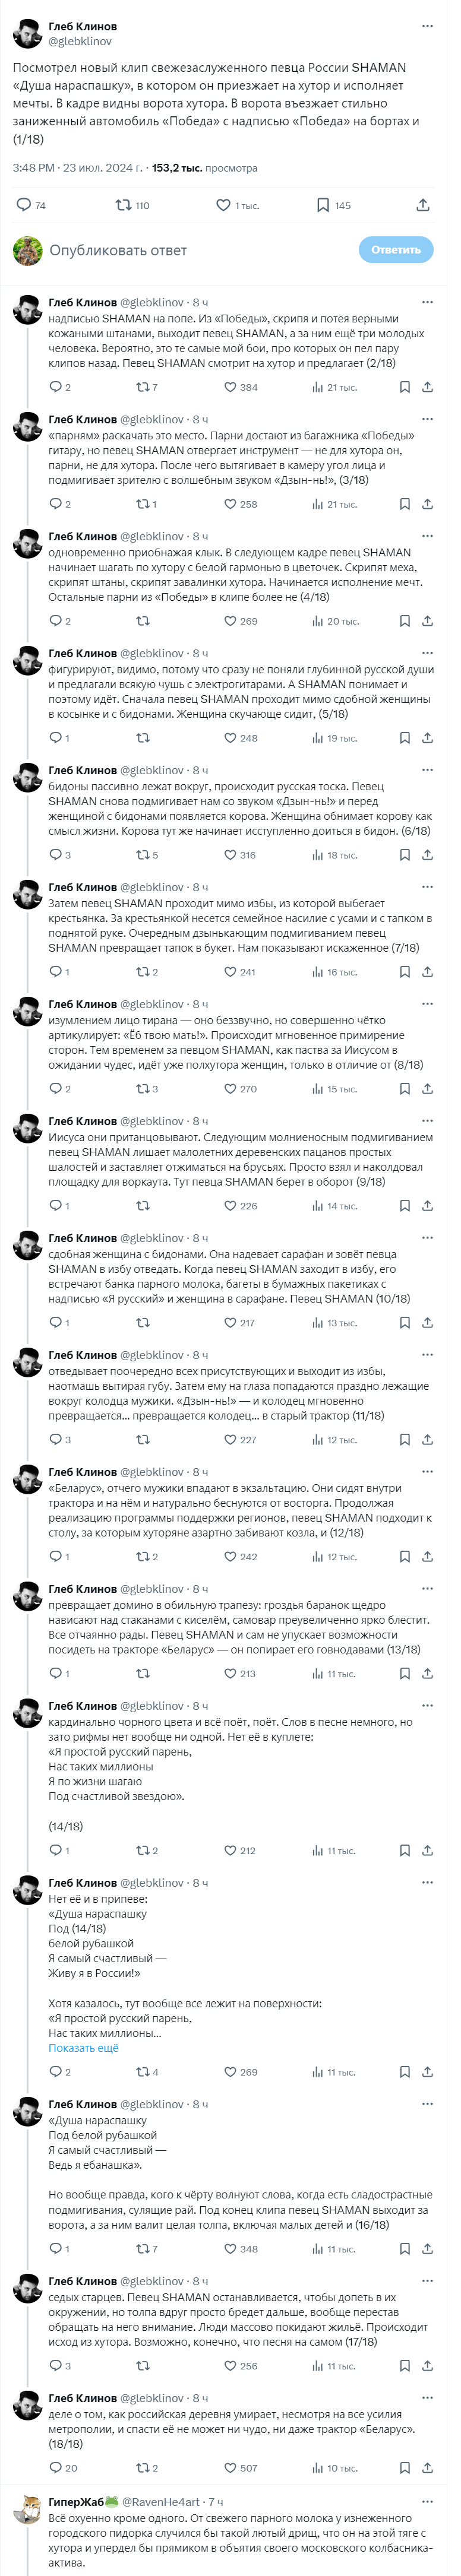Open the more options menu on main tweet
The width and height of the screenshot is (461, 2576).
428,26
